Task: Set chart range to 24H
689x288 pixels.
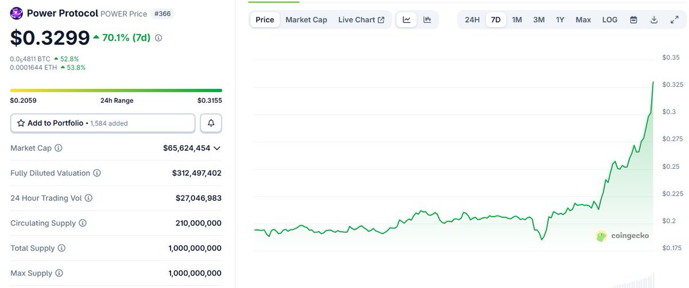Action: pos(472,20)
